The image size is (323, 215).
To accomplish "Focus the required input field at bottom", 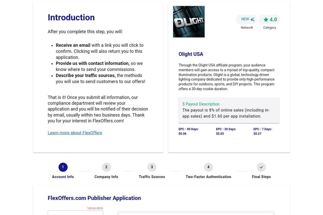I will point(75,213).
